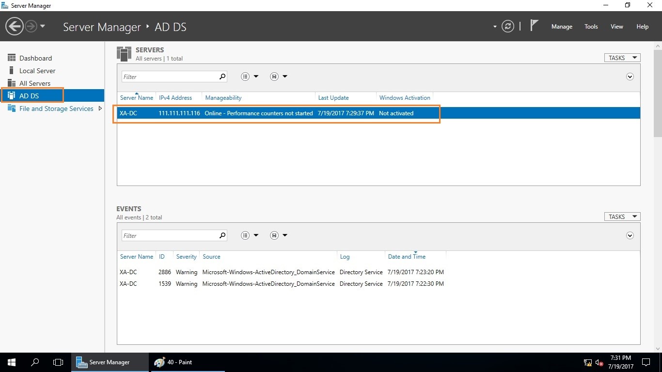
Task: Select the XA-DC server row IP 111.111.111.116
Action: click(x=378, y=113)
